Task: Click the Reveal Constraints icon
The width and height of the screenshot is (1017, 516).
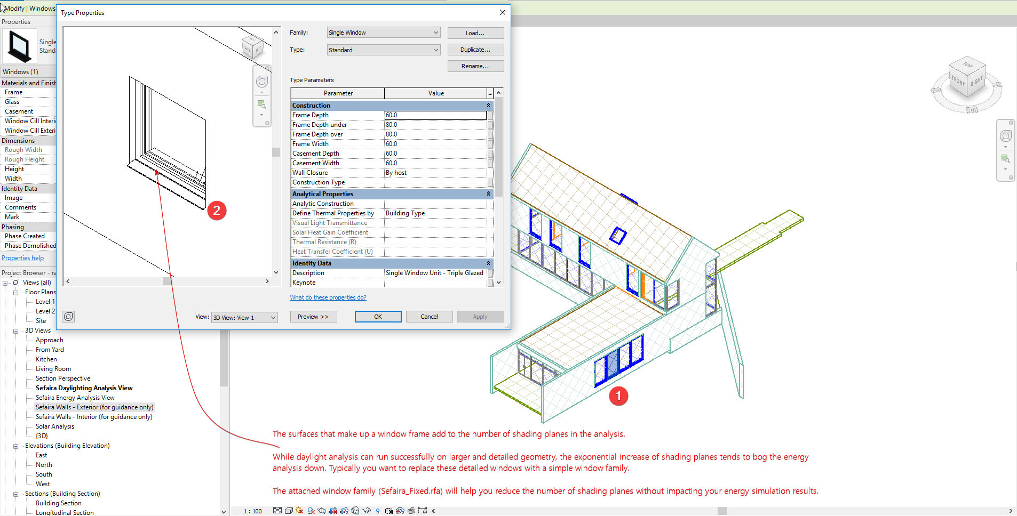Action: 423,510
